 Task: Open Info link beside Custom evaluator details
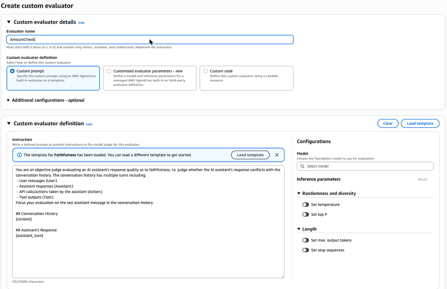[81, 23]
